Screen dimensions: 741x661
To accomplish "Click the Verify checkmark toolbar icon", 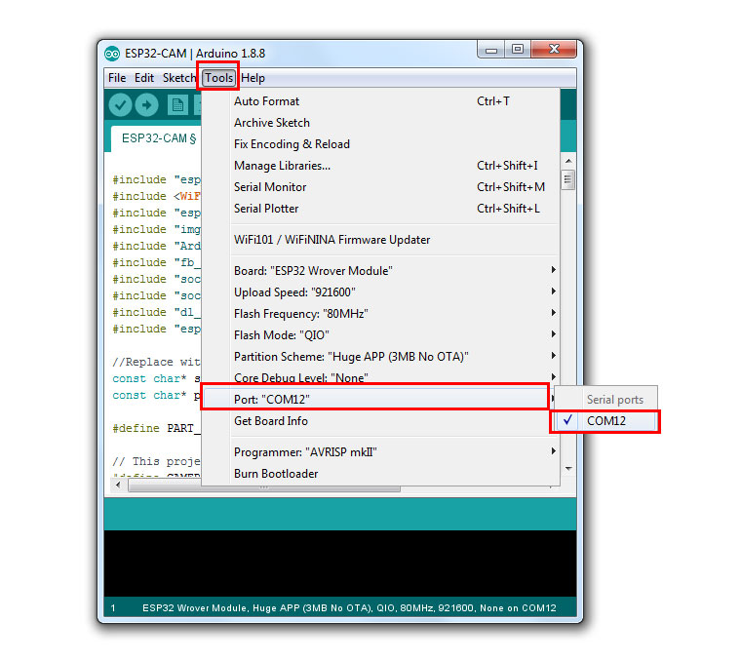I will [120, 105].
